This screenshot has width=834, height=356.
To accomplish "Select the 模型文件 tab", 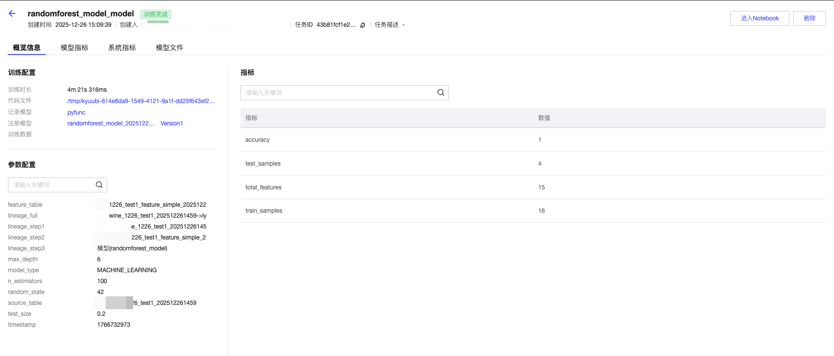I will coord(170,48).
